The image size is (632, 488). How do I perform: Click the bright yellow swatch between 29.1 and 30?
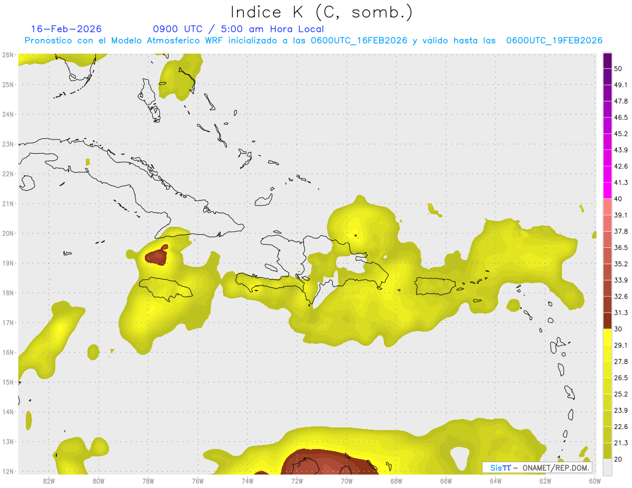[x=607, y=337]
